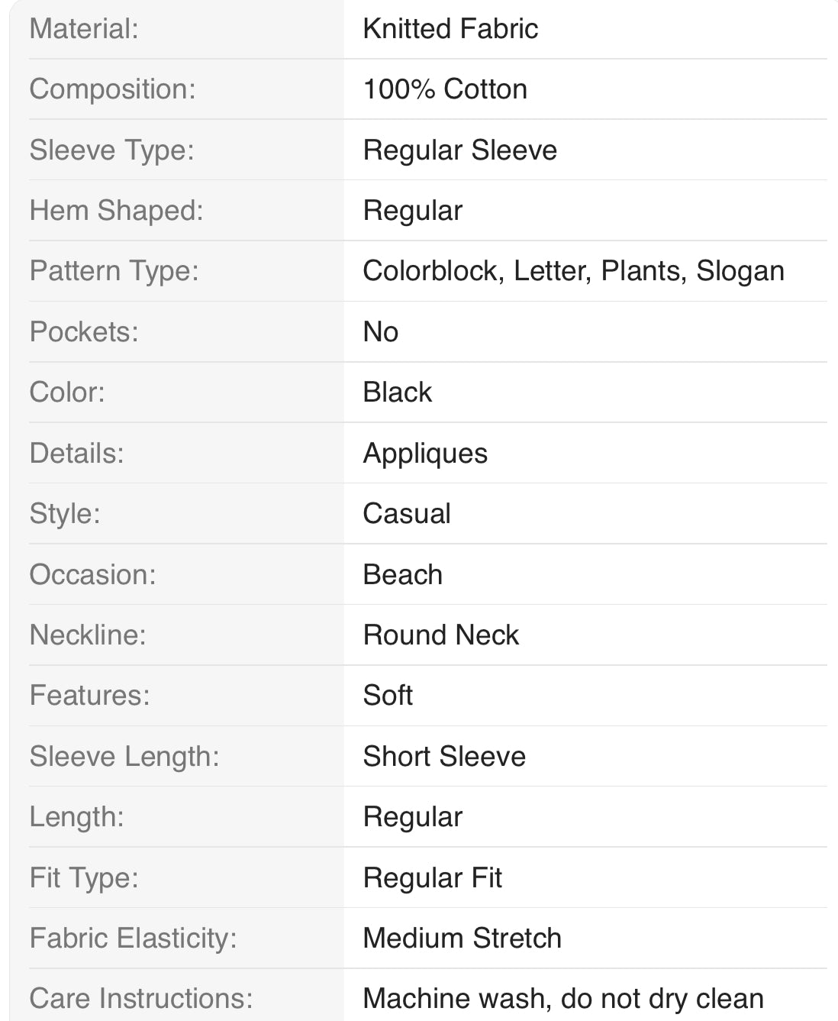
Task: Click 'Machine wash, do not dry clean' text
Action: click(x=563, y=999)
